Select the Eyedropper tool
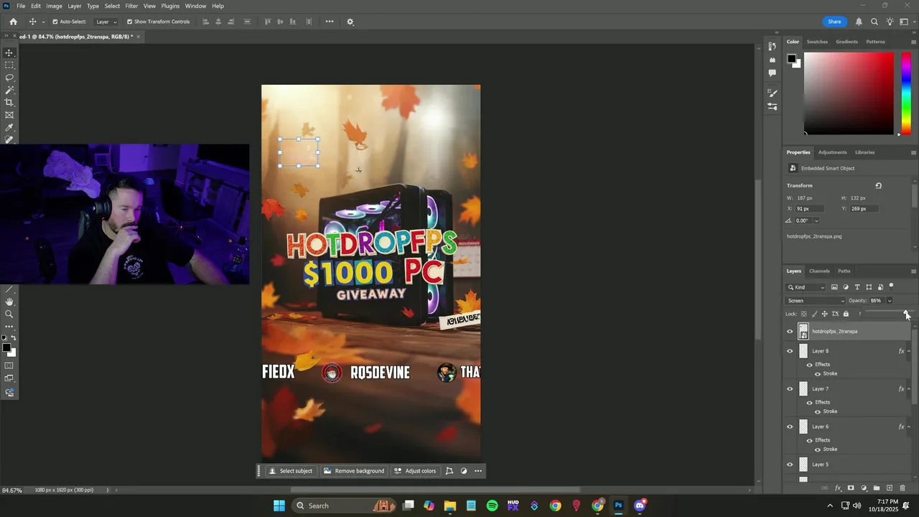919x517 pixels. tap(9, 128)
